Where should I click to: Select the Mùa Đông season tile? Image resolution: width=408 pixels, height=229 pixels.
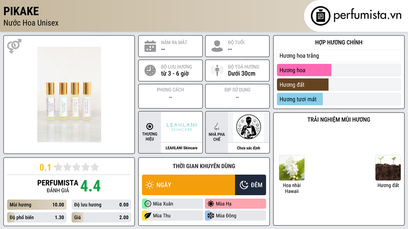pyautogui.click(x=235, y=215)
